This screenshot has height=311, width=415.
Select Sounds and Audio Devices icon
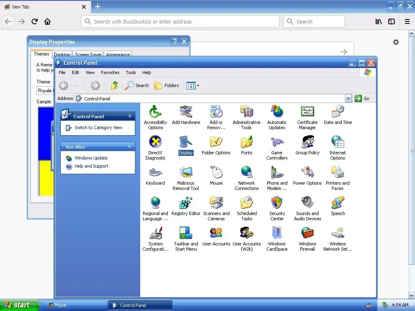click(307, 209)
